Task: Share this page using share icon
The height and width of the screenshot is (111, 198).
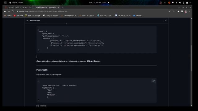Action: click(170, 11)
